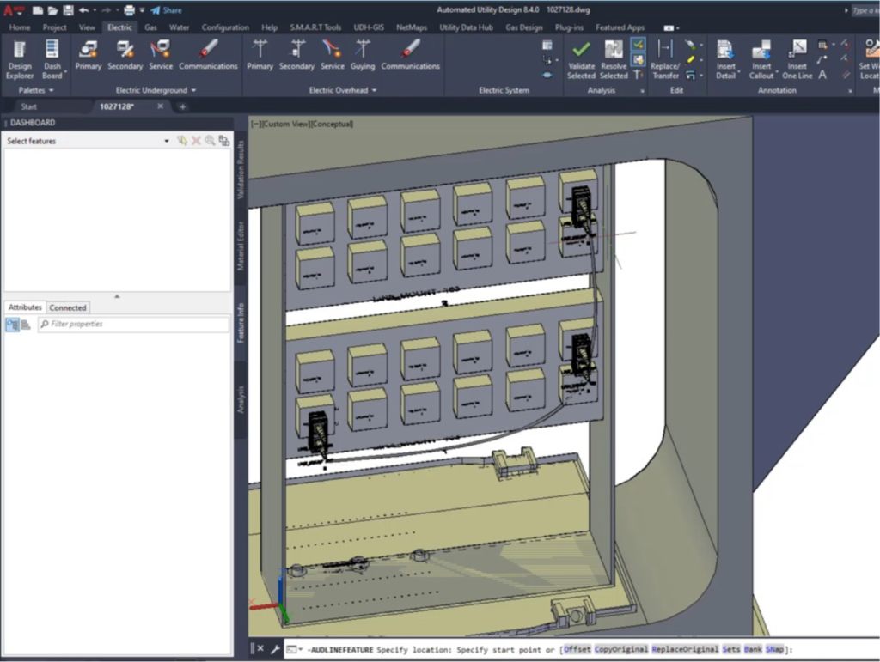
Task: Open the quick access toolbar customize dropdown
Action: point(143,10)
